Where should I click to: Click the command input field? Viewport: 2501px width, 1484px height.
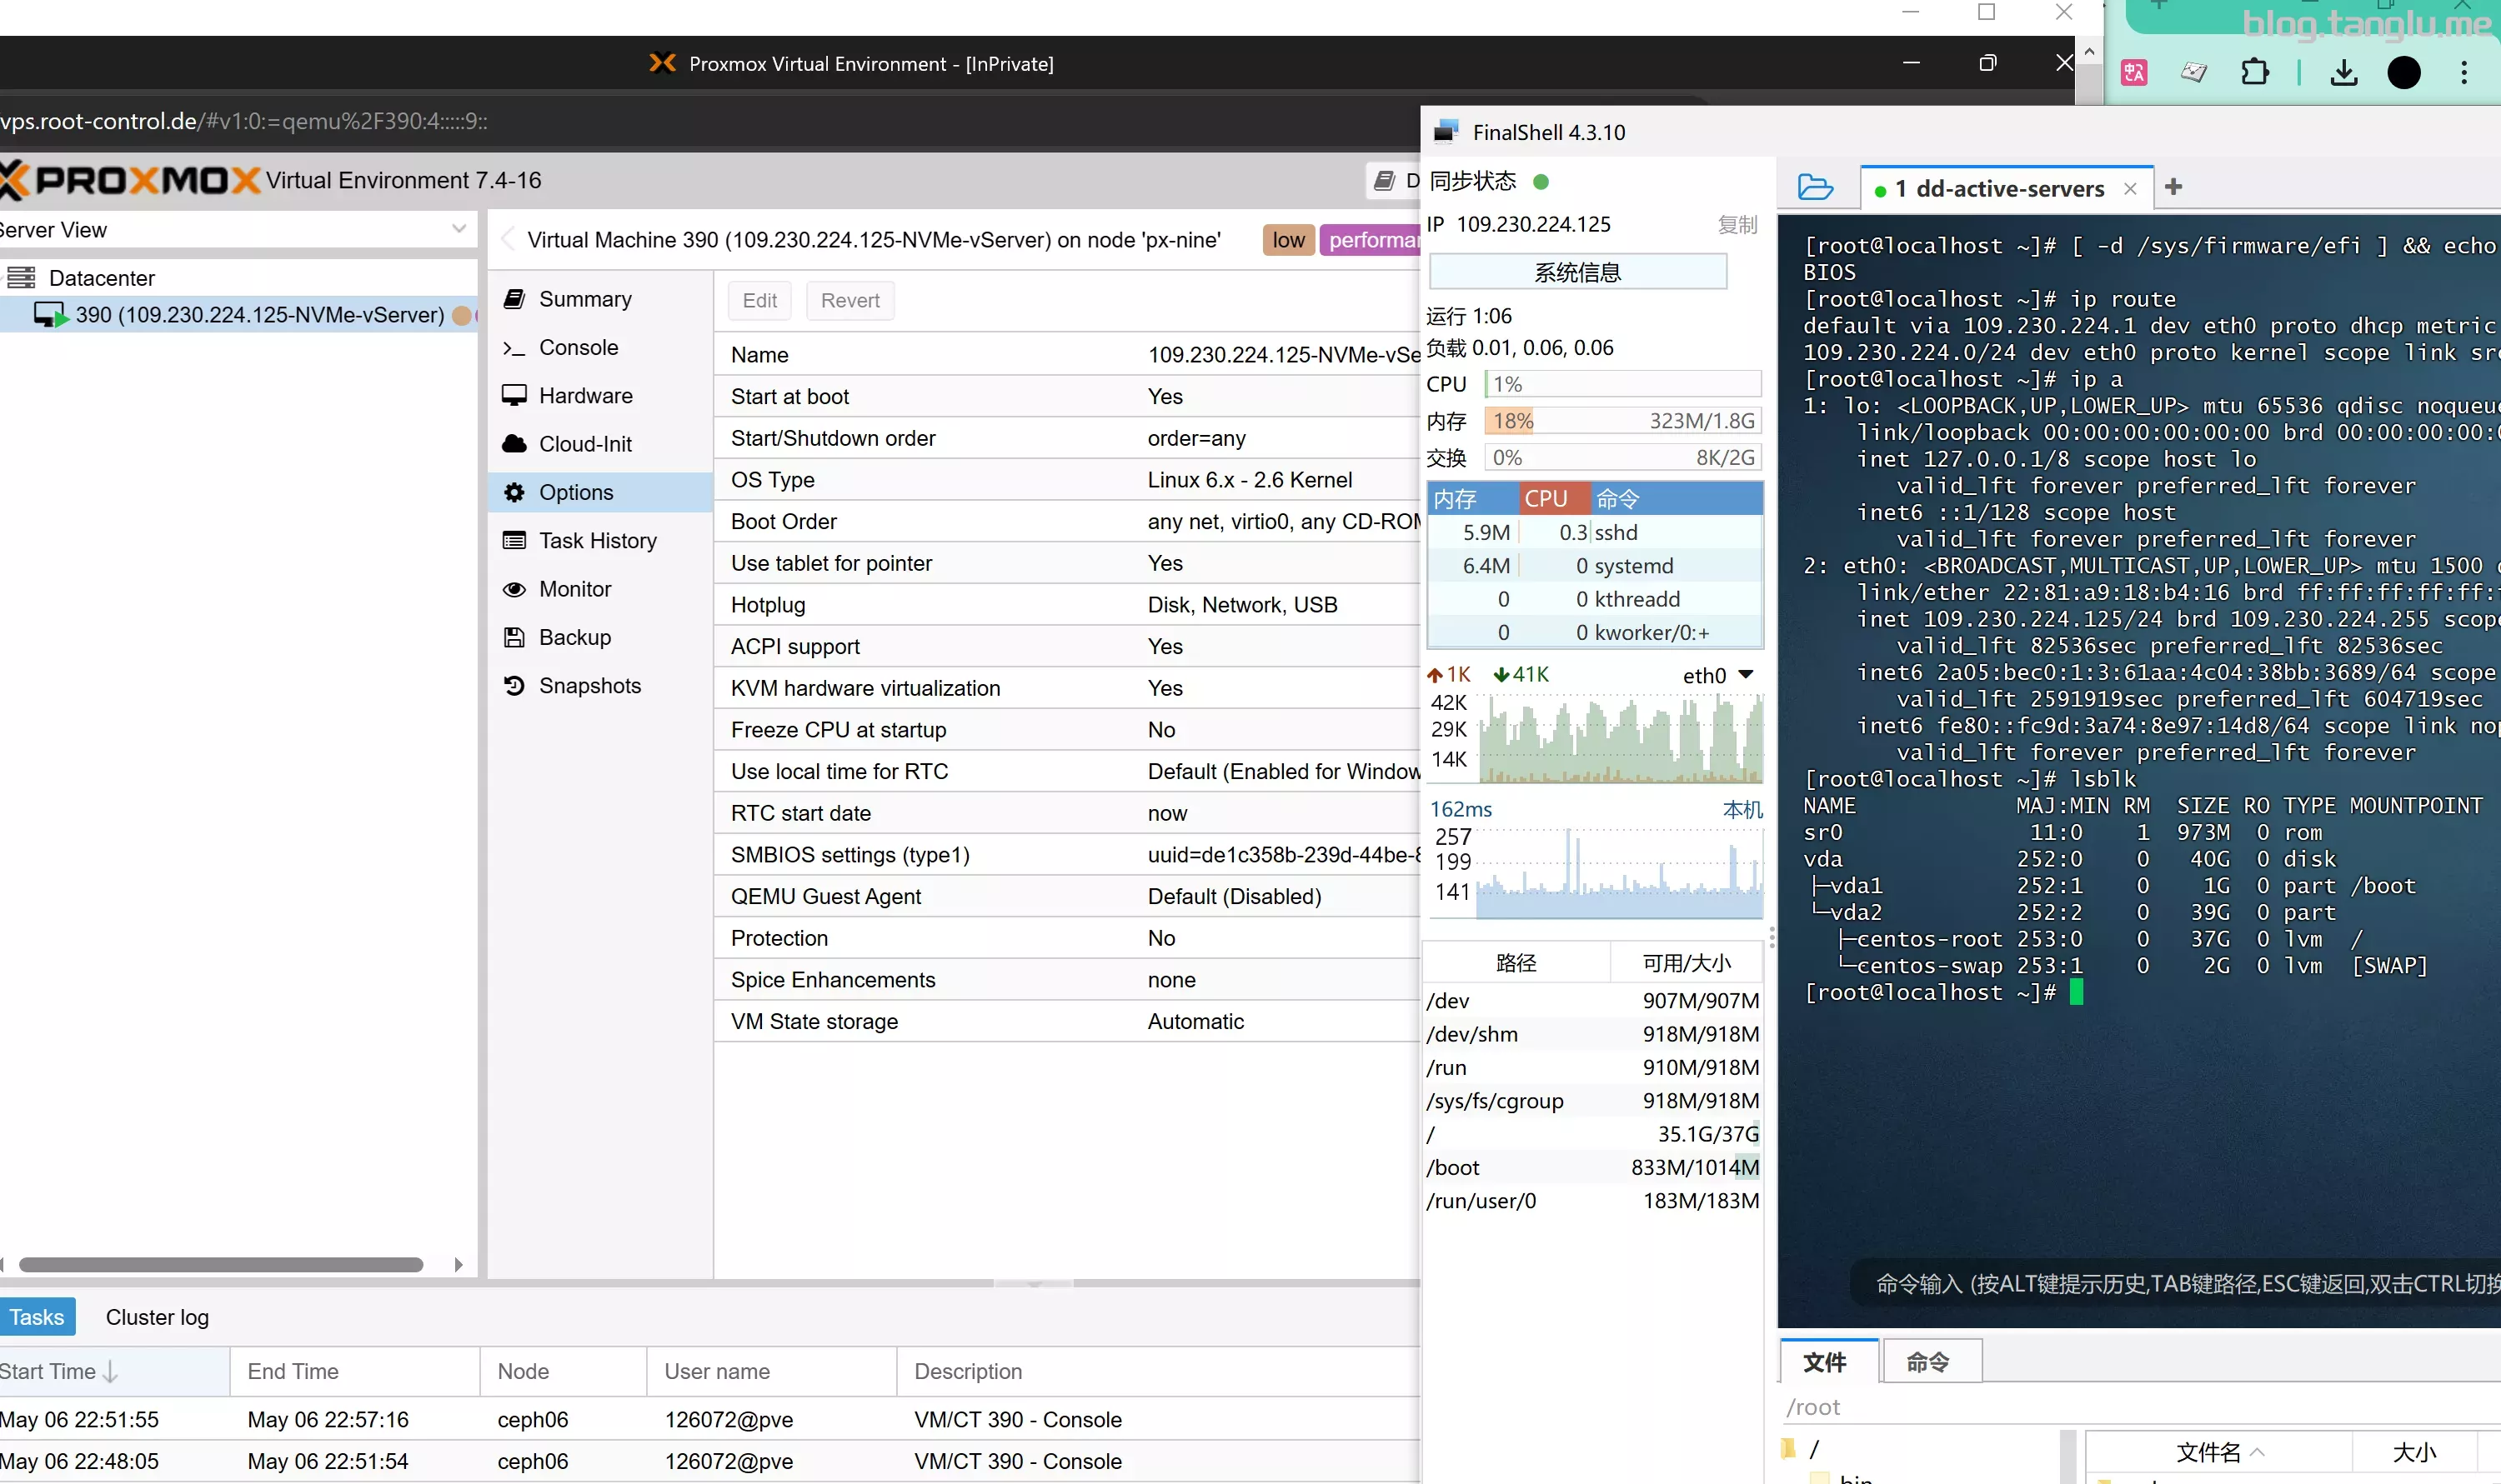[x=2181, y=1284]
